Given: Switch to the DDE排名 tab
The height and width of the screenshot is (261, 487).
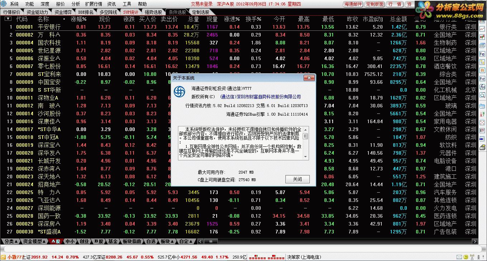Looking at the screenshot, I should point(86,12).
